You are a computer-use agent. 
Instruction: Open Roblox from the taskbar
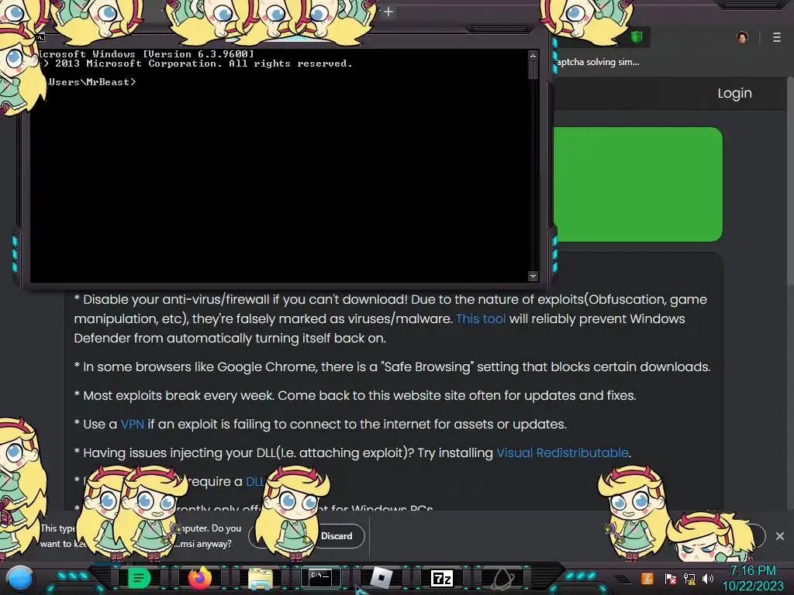coord(381,578)
